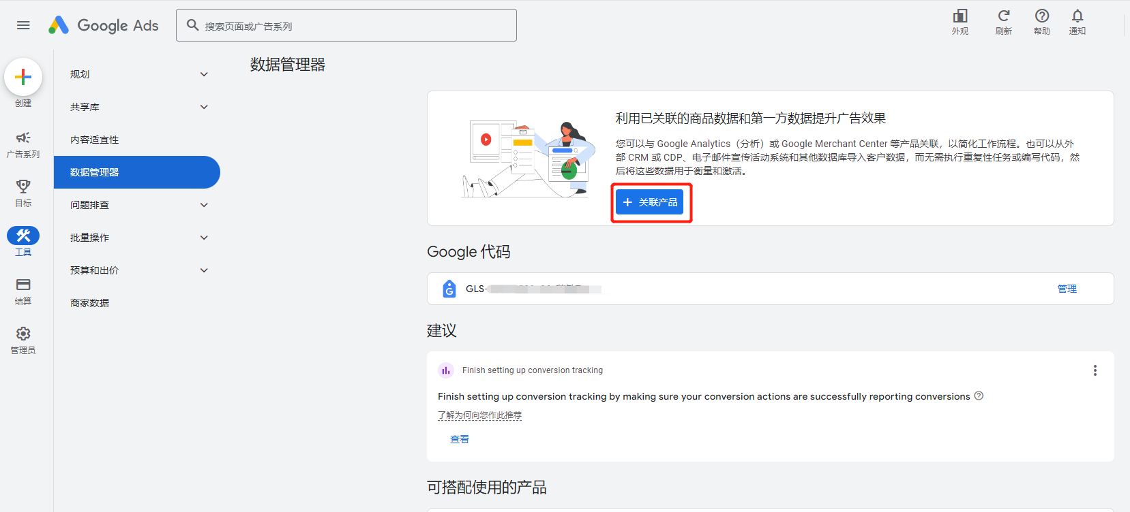Click the search magnifier icon
The width and height of the screenshot is (1130, 512).
[193, 25]
